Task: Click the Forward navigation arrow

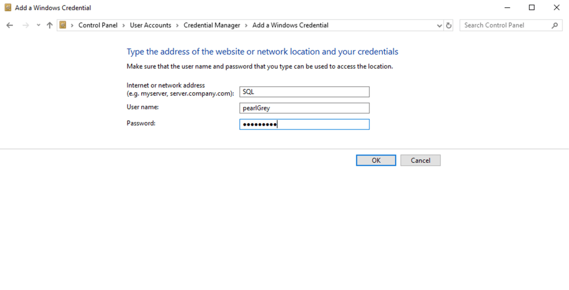Action: tap(25, 25)
